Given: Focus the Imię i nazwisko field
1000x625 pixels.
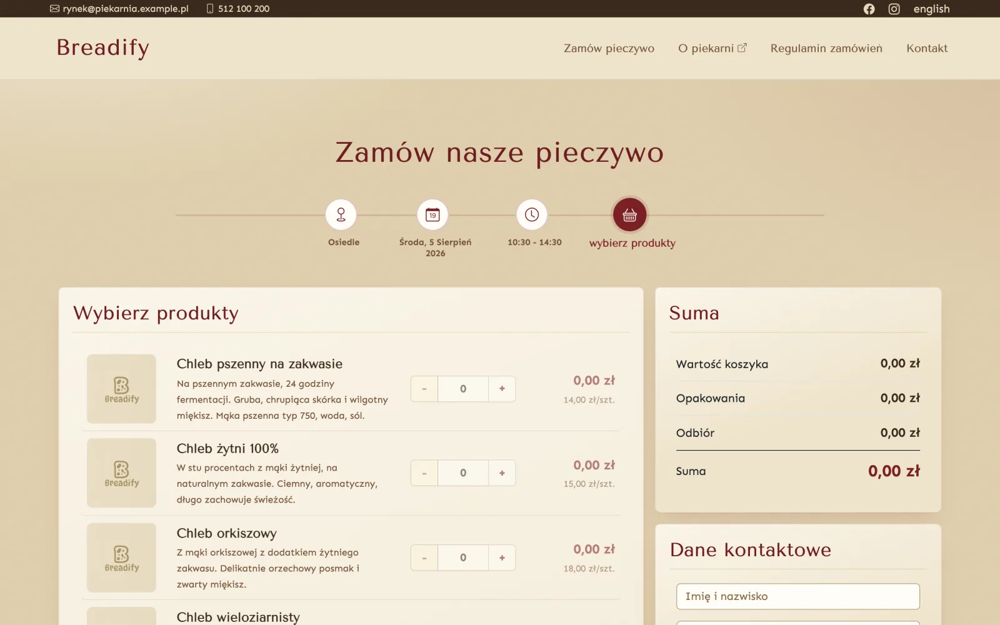Looking at the screenshot, I should 797,596.
